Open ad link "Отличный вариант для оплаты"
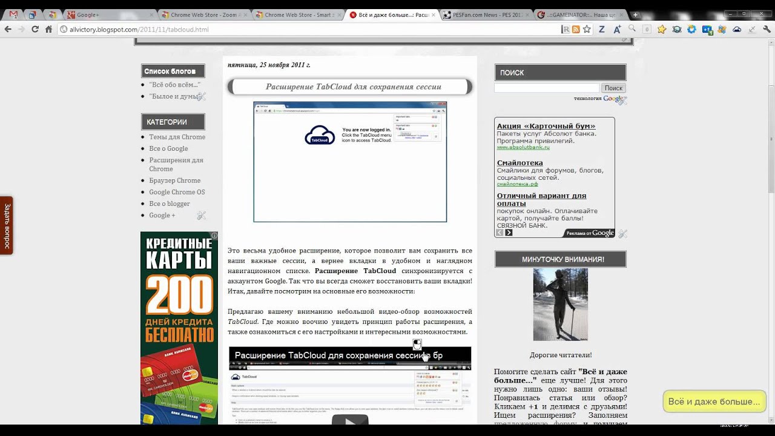 click(x=541, y=199)
